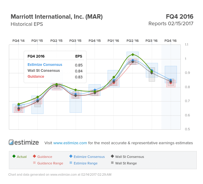This screenshot has width=203, height=184.
Task: Click the FQ4 2016 tooltip header
Action: 36,56
